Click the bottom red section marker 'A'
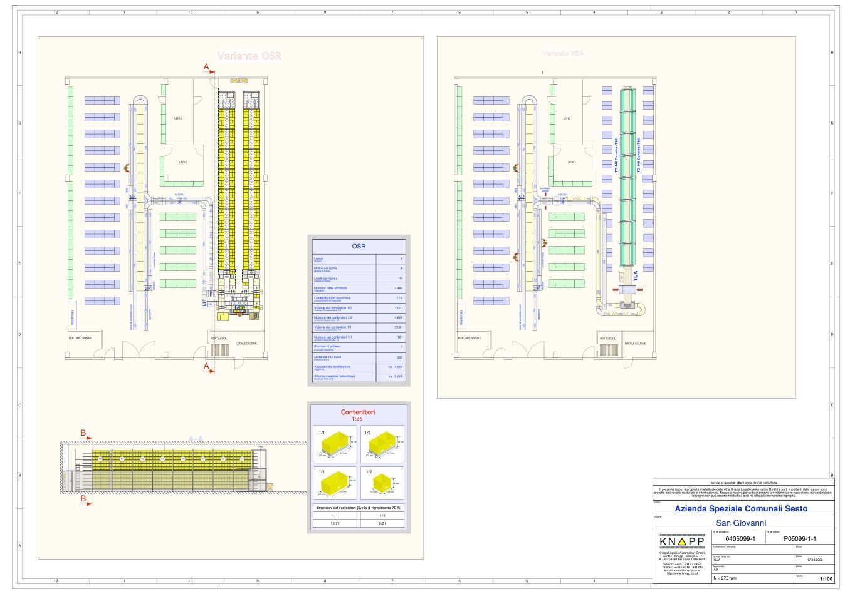Screen dimensions: 850x594 [x=206, y=366]
